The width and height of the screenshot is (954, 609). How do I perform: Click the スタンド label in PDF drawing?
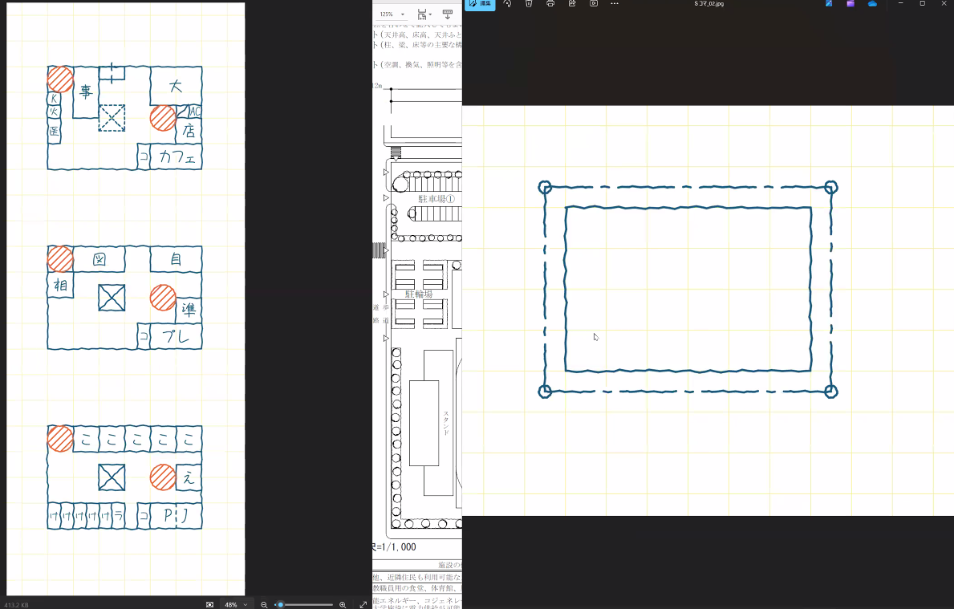click(446, 424)
